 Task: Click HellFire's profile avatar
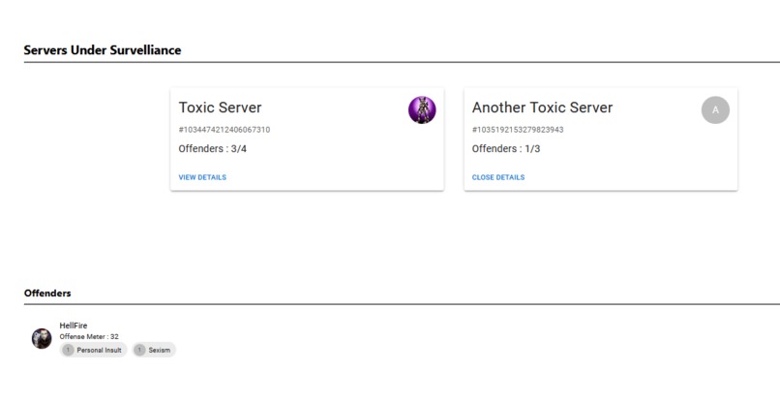[x=42, y=338]
